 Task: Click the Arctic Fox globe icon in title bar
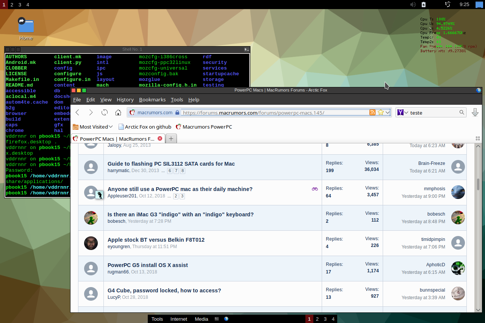pos(478,90)
